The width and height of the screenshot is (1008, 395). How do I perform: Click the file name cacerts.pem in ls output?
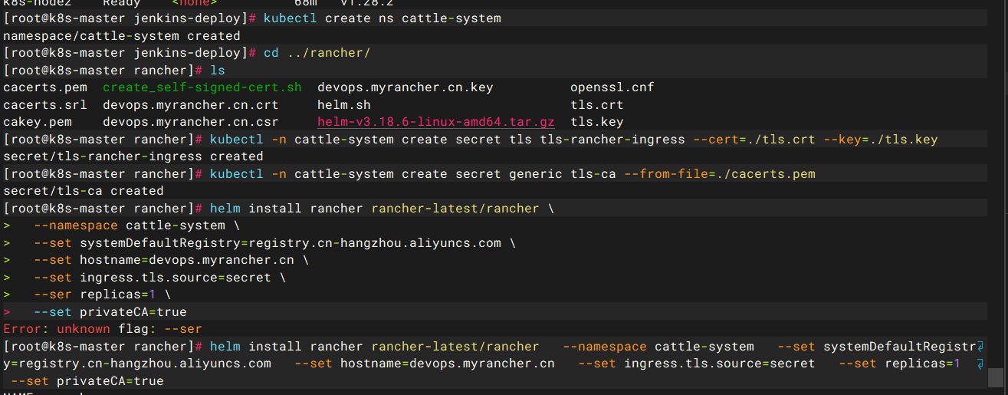point(45,87)
